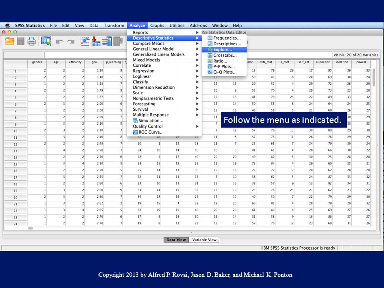Screen dimensions: 384x288
Task: Expand the Reports submenu
Action: (164, 32)
